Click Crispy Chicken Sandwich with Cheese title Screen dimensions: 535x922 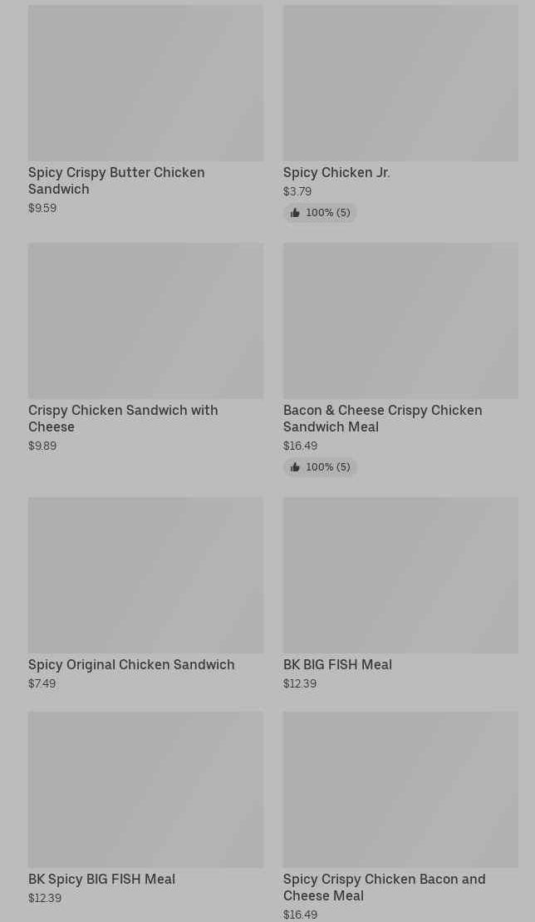pos(123,418)
